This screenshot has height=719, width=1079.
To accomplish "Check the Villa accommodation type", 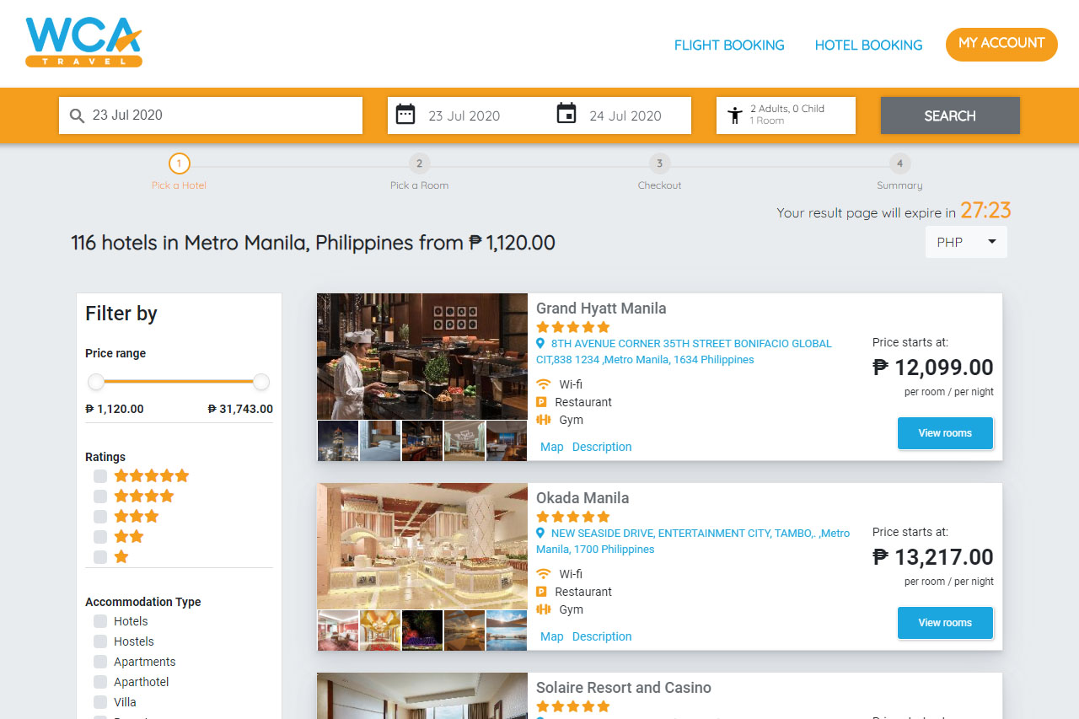I will (100, 702).
